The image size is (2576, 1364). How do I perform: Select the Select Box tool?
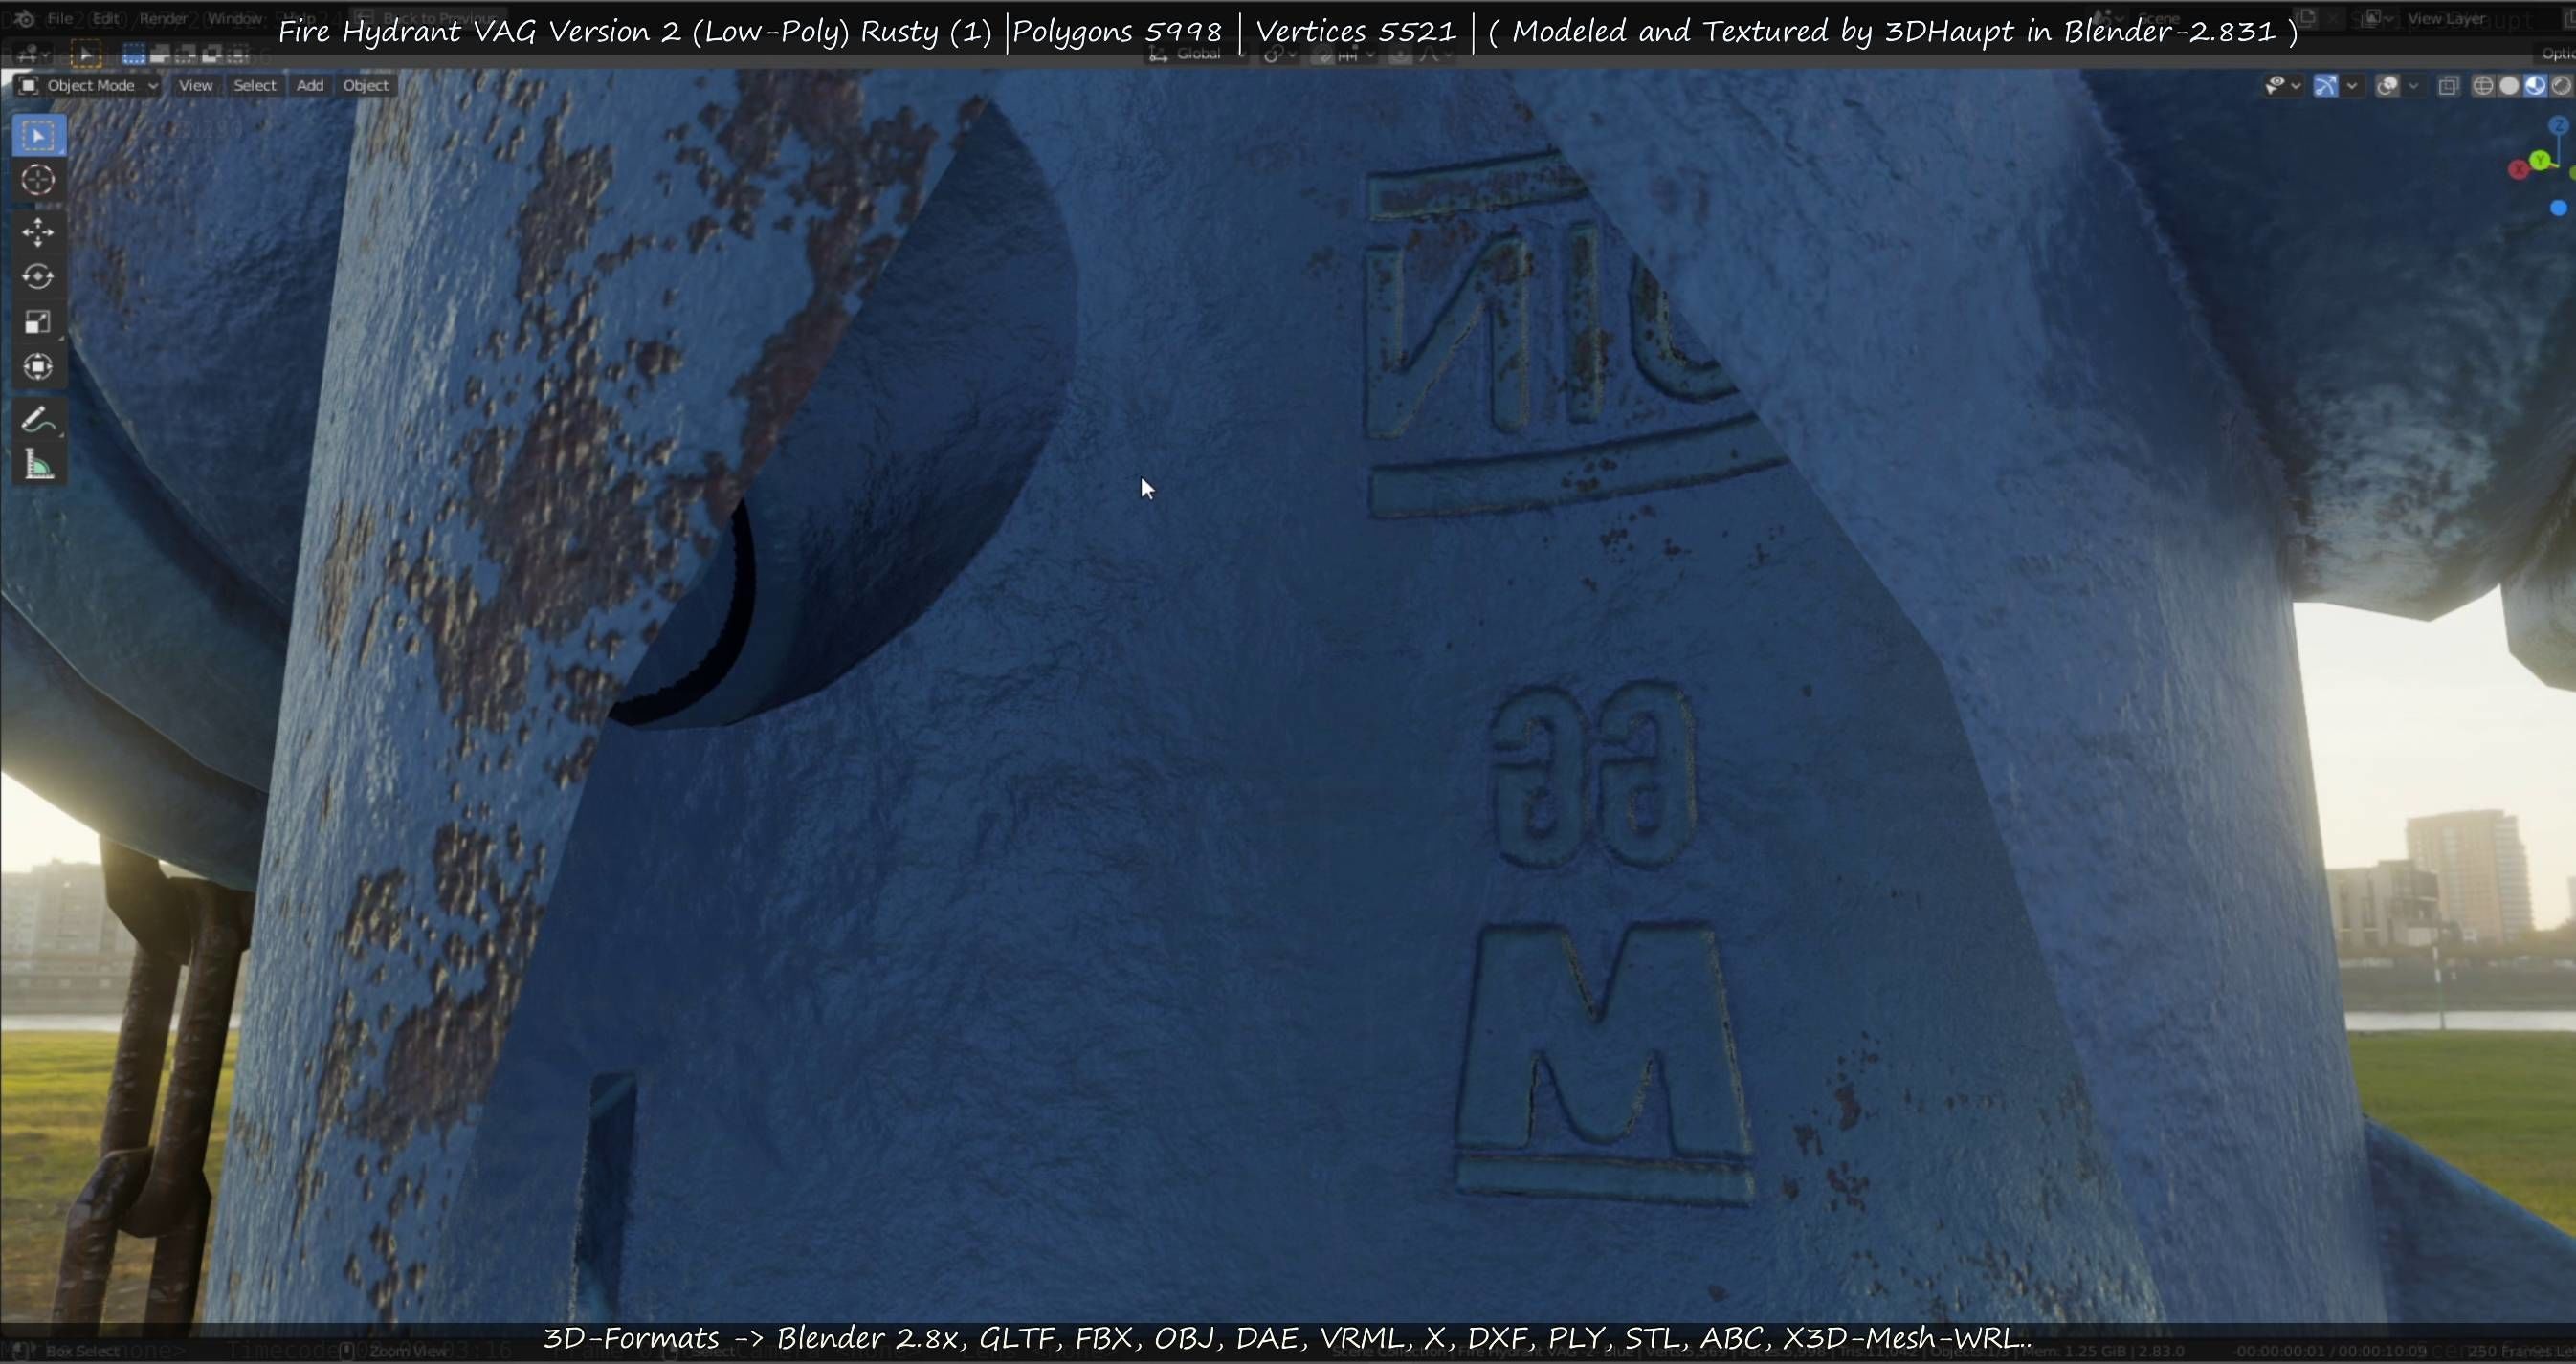39,135
